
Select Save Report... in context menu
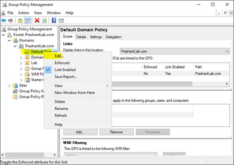point(66,77)
